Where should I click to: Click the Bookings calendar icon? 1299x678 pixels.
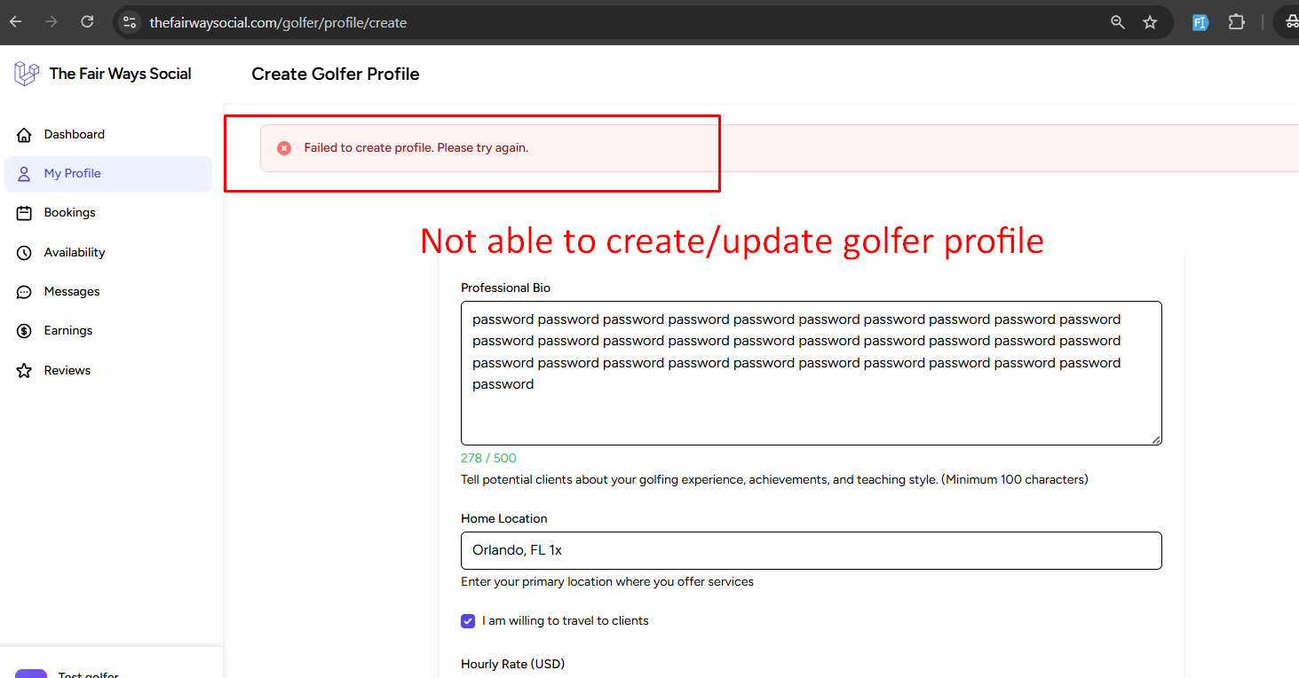tap(25, 213)
